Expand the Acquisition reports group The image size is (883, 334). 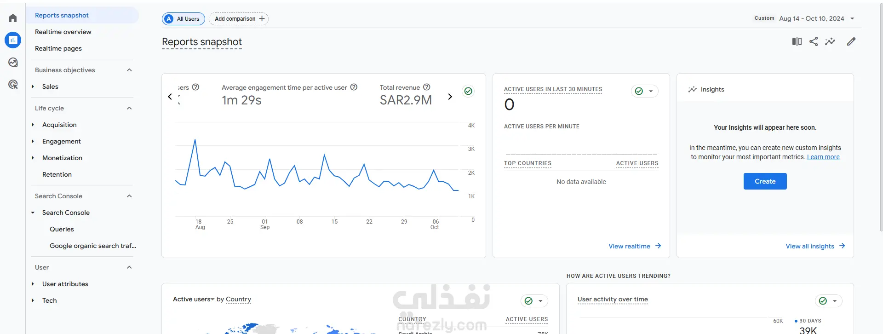point(33,125)
